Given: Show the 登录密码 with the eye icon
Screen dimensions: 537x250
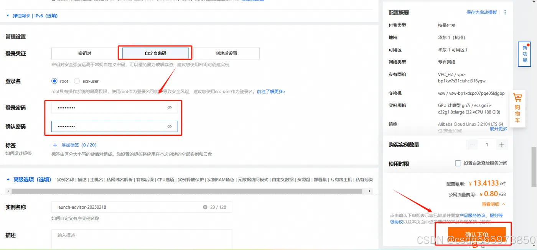Looking at the screenshot, I should [170, 107].
